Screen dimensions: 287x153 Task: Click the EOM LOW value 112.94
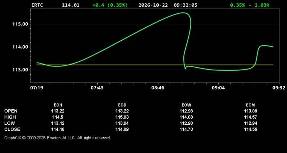(x=250, y=123)
